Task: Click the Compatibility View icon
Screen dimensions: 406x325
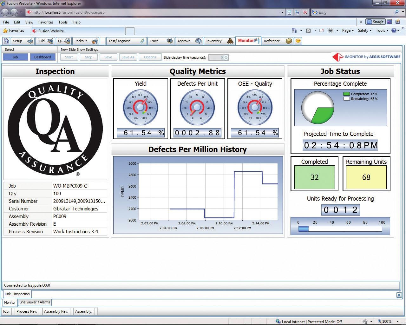Action: [290, 12]
